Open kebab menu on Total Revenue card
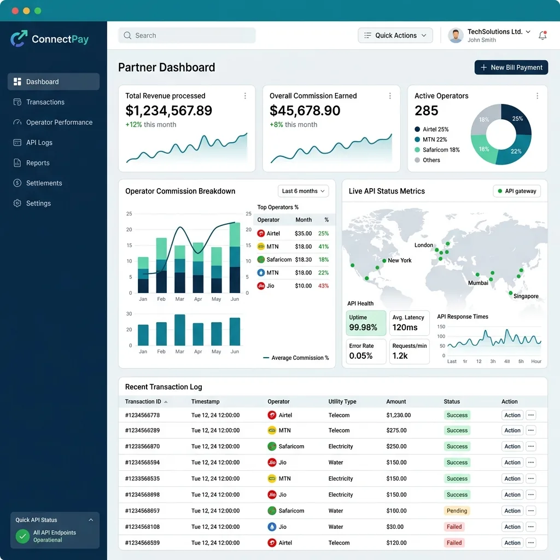560x560 pixels. click(x=245, y=96)
